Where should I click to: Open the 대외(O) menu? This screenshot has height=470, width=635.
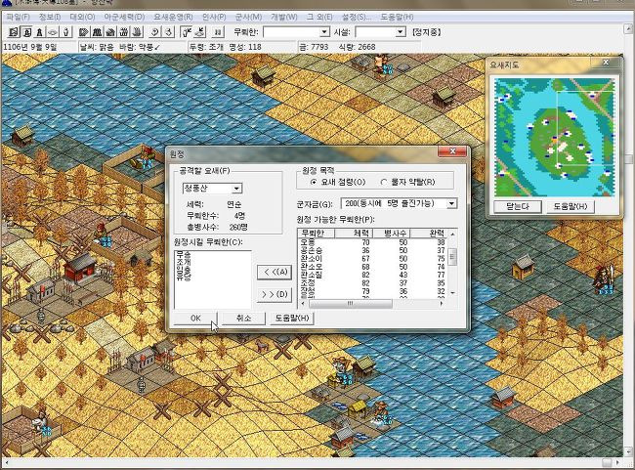pos(82,17)
